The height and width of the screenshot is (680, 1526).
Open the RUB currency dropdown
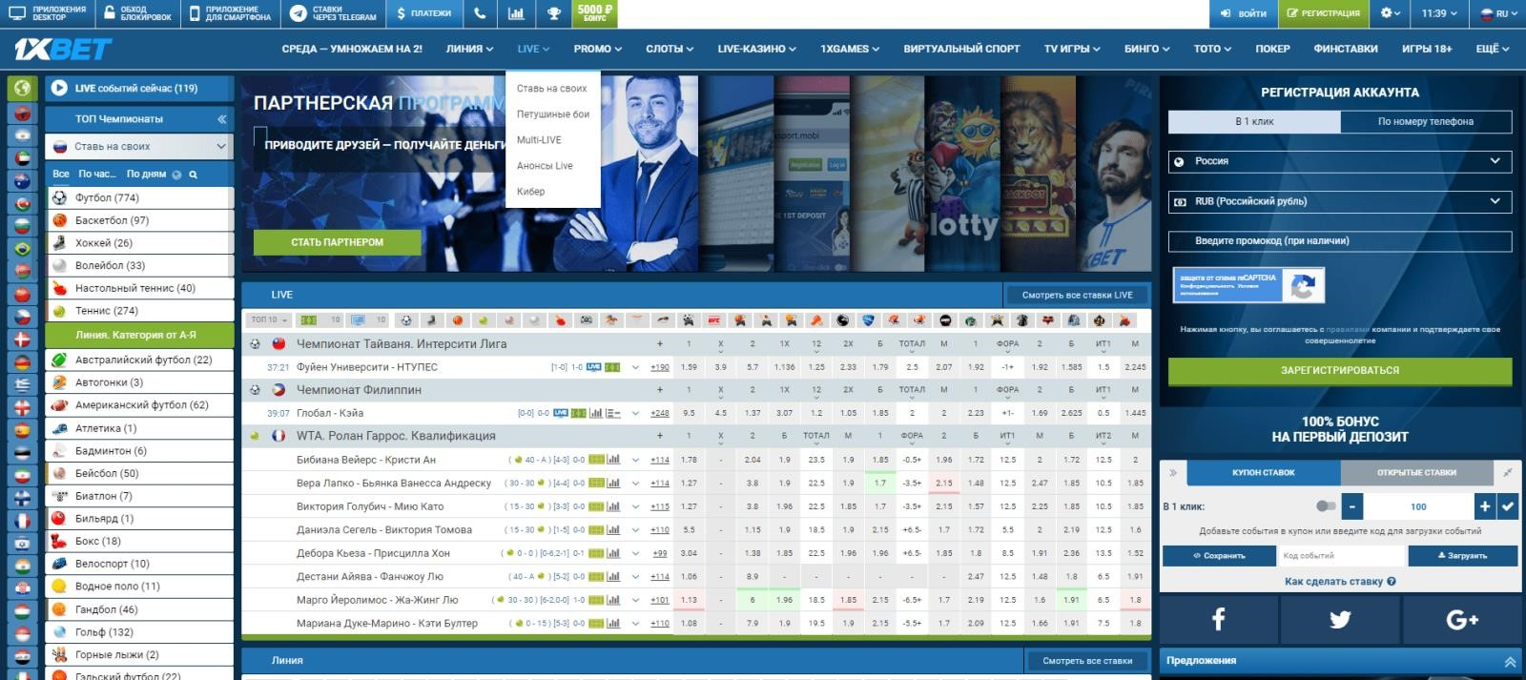1340,201
